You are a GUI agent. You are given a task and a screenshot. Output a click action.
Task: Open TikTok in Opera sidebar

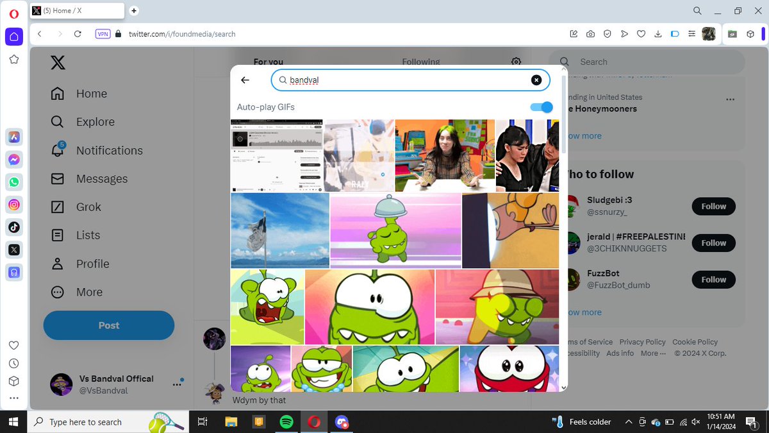click(14, 227)
